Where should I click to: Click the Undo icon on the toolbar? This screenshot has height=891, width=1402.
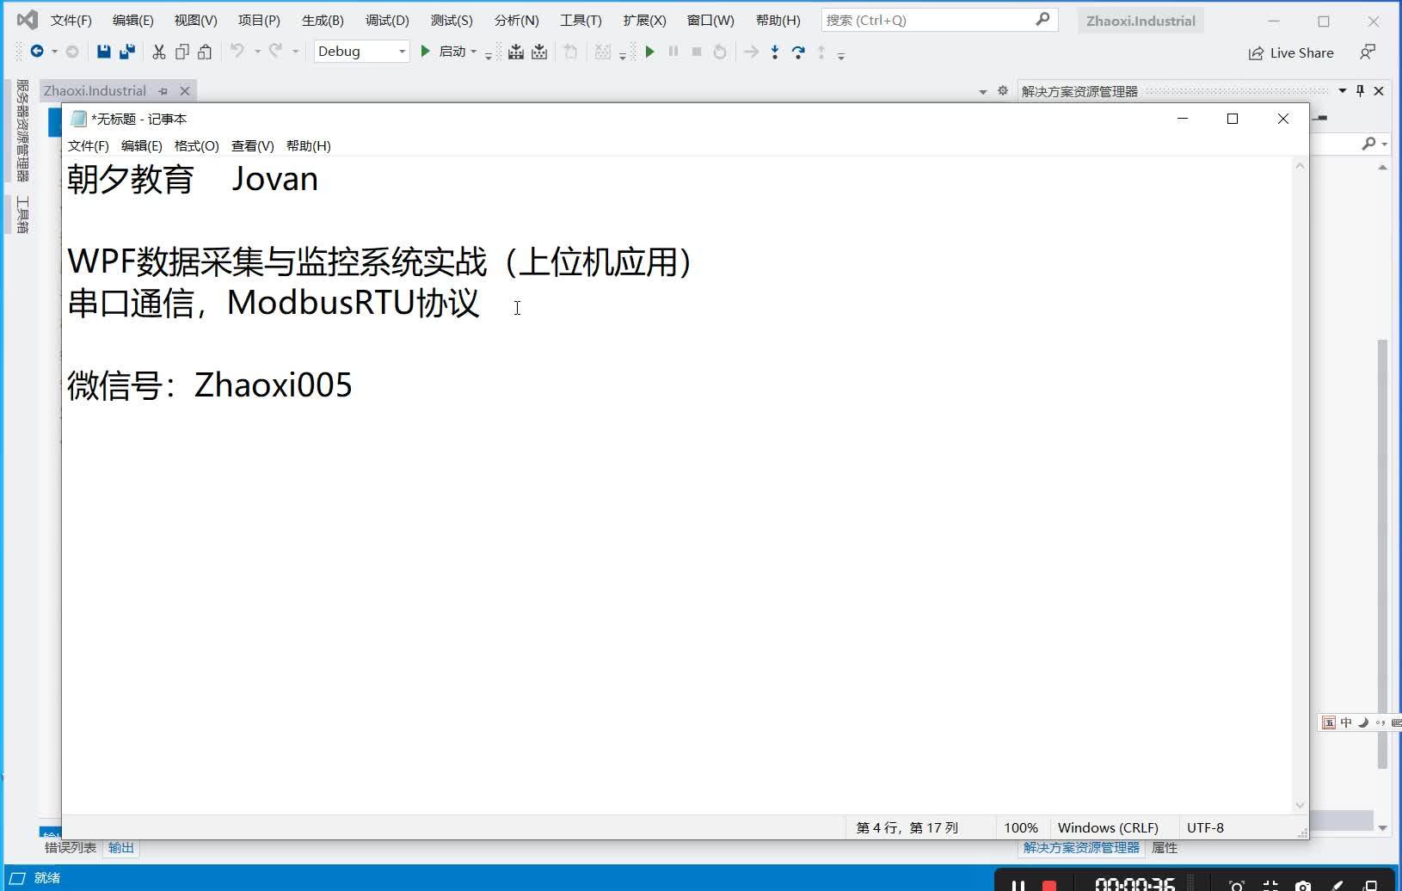tap(239, 52)
